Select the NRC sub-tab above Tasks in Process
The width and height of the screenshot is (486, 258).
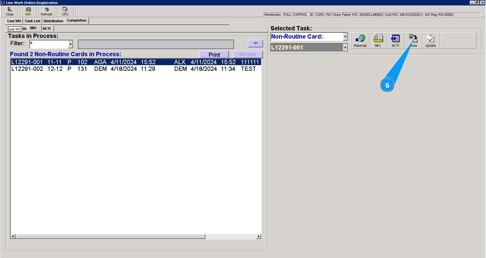[33, 28]
